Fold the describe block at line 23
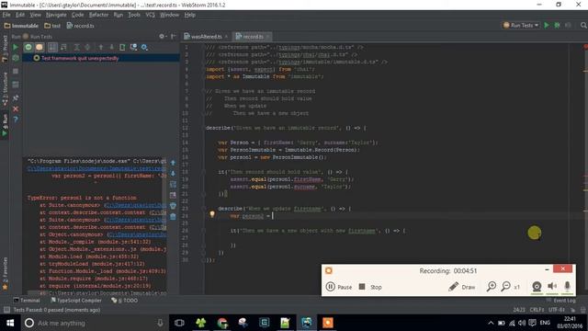The image size is (588, 331). click(203, 209)
